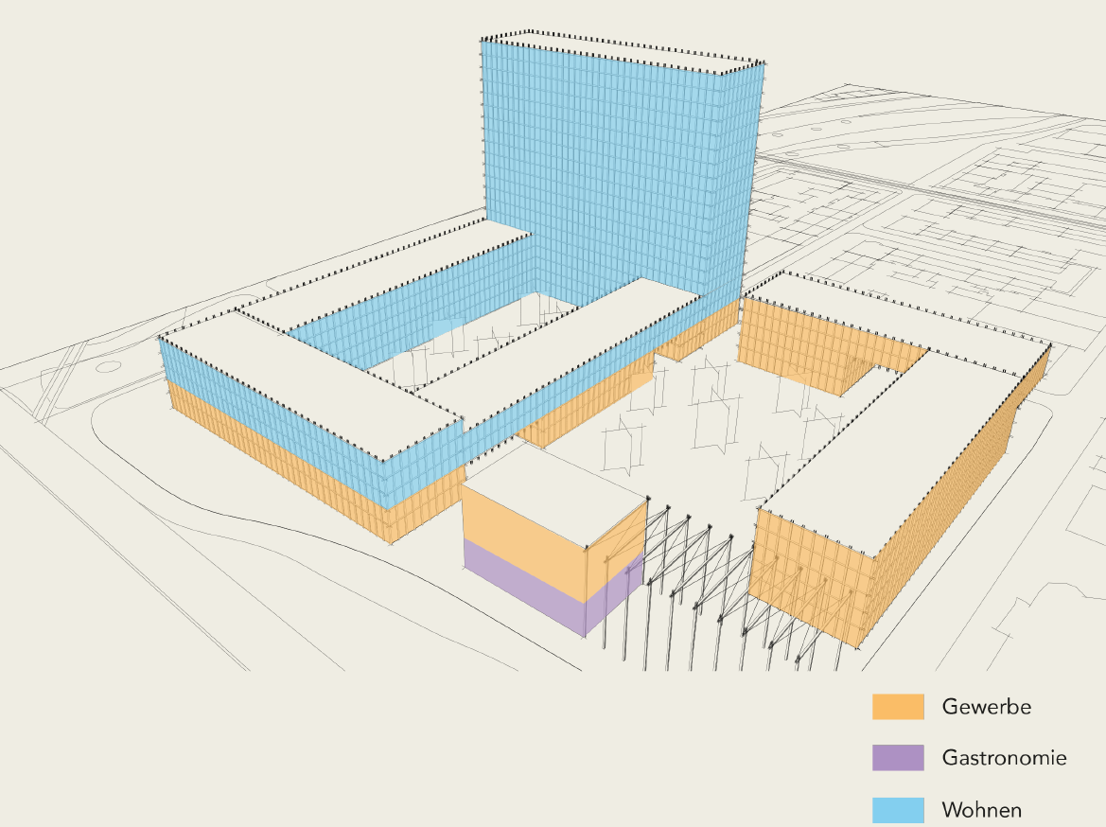Click the 'Wohnen' legend label
The height and width of the screenshot is (827, 1106).
click(982, 810)
